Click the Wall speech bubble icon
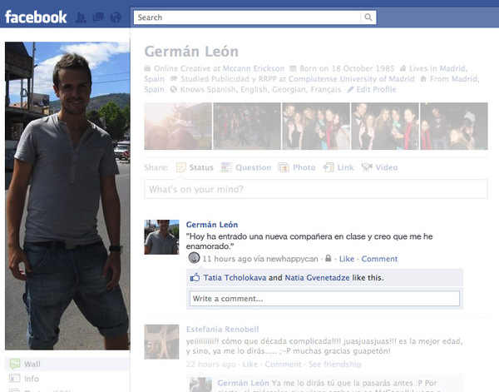Screen dimensions: 499x392 [x=15, y=364]
